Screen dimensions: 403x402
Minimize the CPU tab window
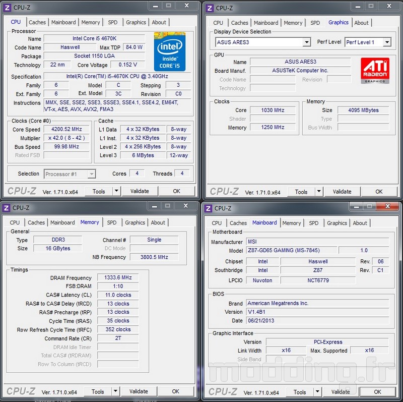[x=155, y=6]
